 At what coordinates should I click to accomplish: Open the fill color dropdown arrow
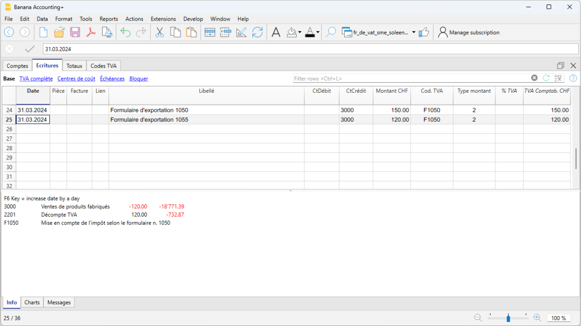coord(299,32)
